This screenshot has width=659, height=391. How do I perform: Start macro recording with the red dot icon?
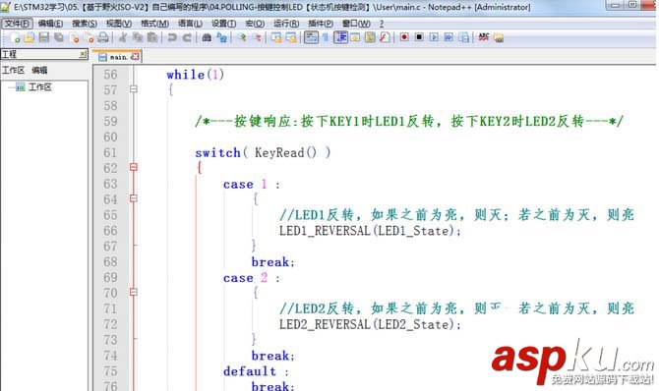(404, 37)
